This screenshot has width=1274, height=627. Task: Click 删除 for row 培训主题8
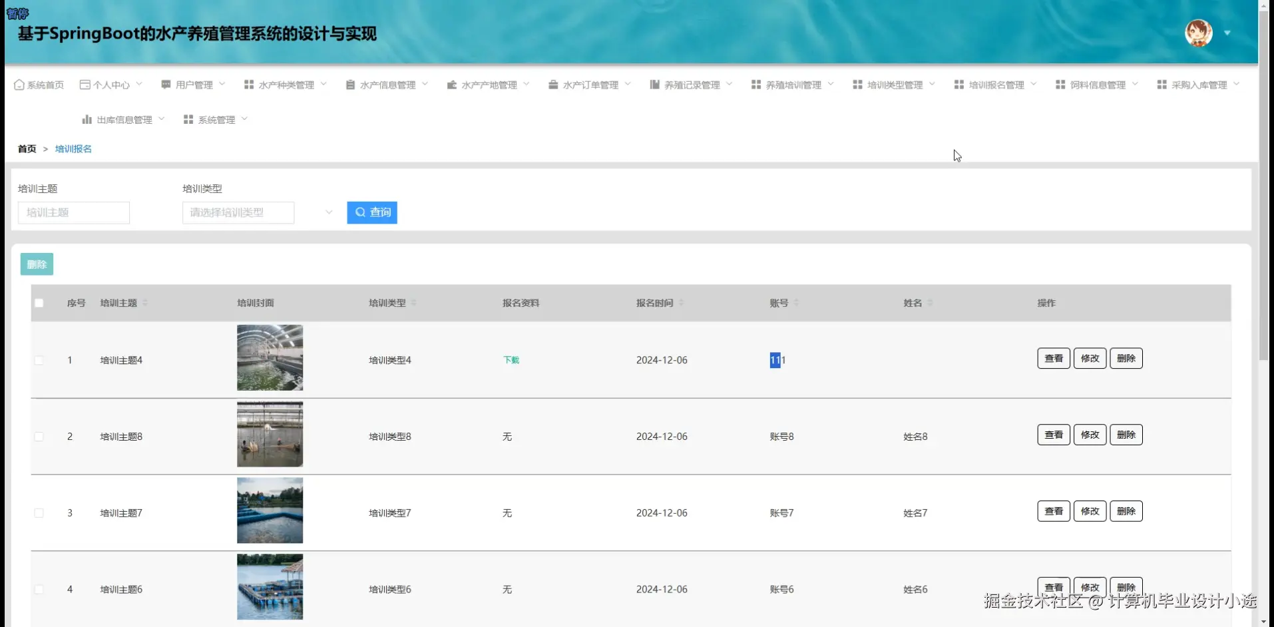coord(1126,435)
